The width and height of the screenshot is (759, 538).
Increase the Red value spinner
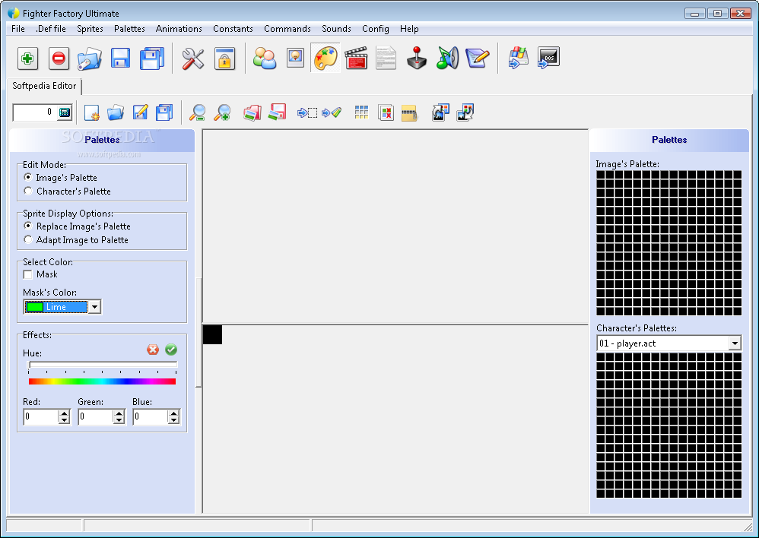click(64, 413)
